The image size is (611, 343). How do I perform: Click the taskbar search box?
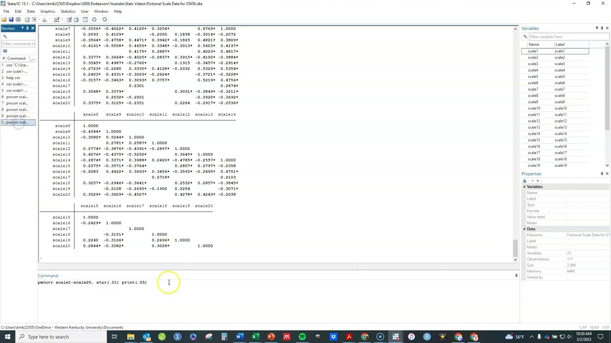coord(62,337)
